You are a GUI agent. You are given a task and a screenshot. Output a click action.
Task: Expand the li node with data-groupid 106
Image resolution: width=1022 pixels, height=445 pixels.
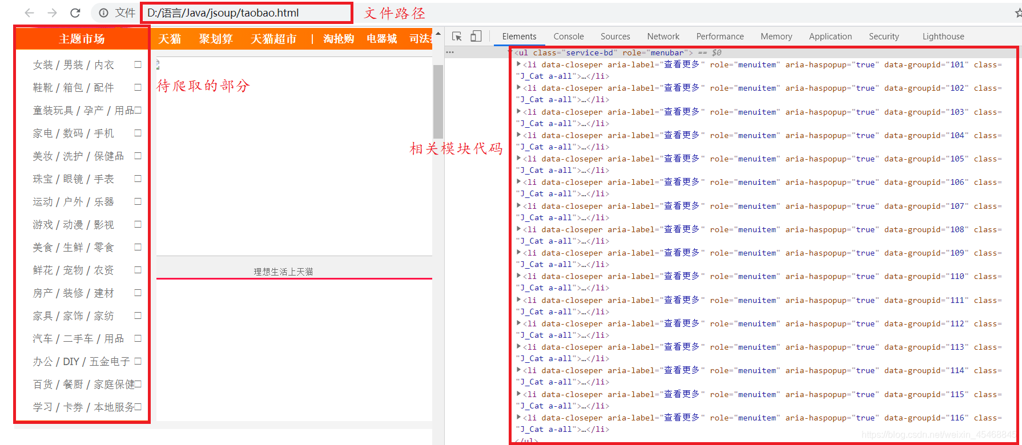point(519,182)
